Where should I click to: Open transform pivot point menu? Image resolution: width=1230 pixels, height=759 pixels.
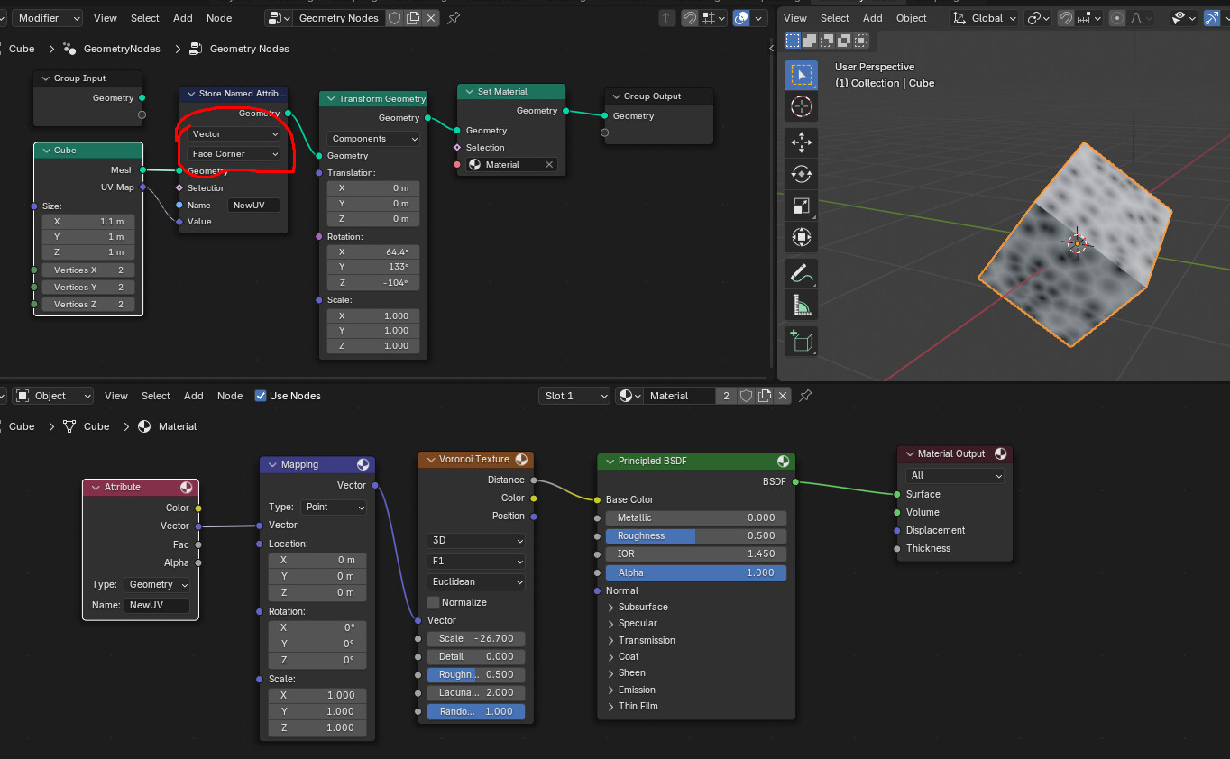[1038, 18]
